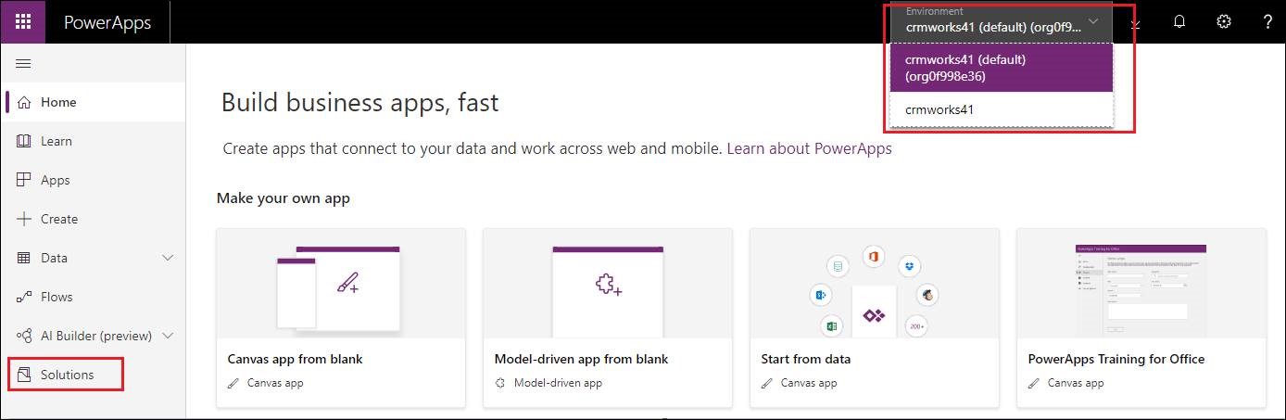This screenshot has width=1286, height=420.
Task: Click the Home icon in sidebar
Action: 24,102
